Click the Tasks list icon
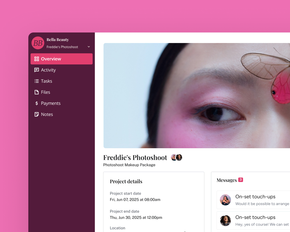The height and width of the screenshot is (232, 290). click(37, 81)
